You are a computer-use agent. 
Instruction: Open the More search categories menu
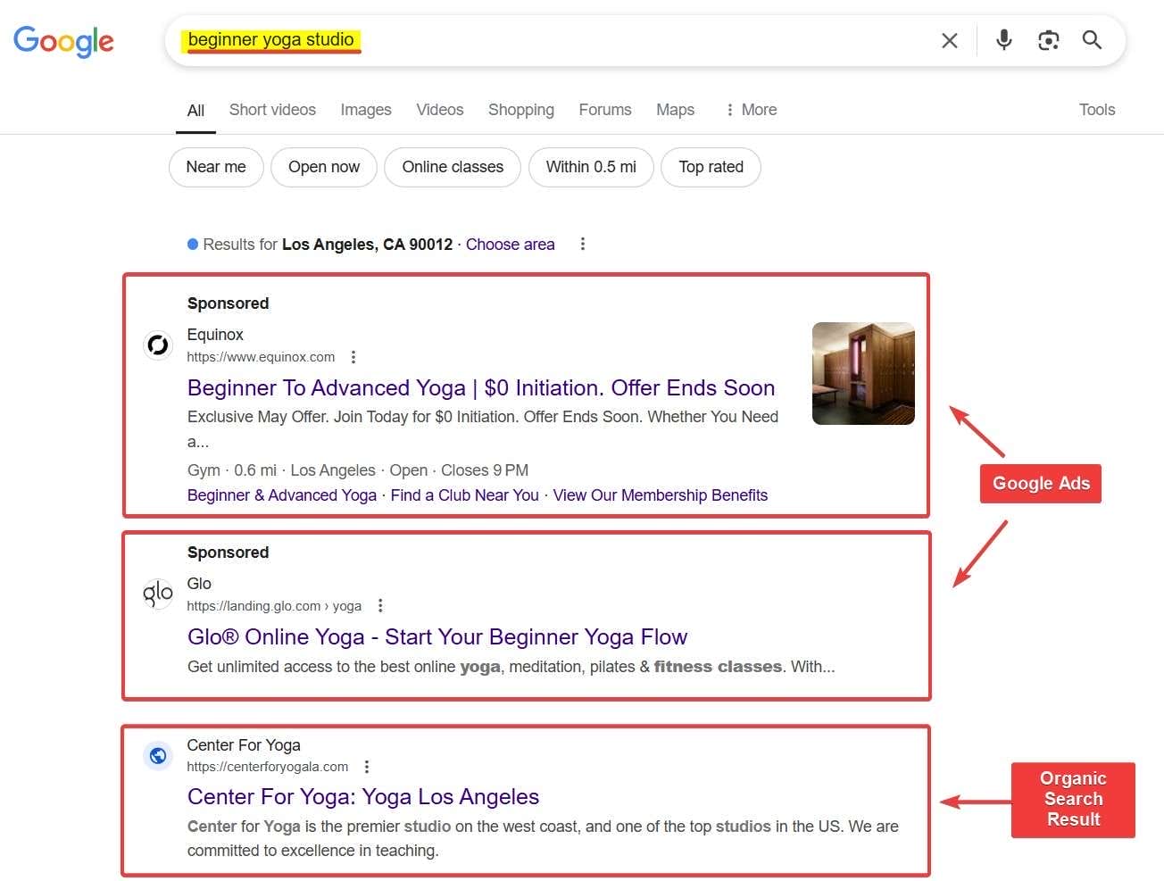coord(750,109)
